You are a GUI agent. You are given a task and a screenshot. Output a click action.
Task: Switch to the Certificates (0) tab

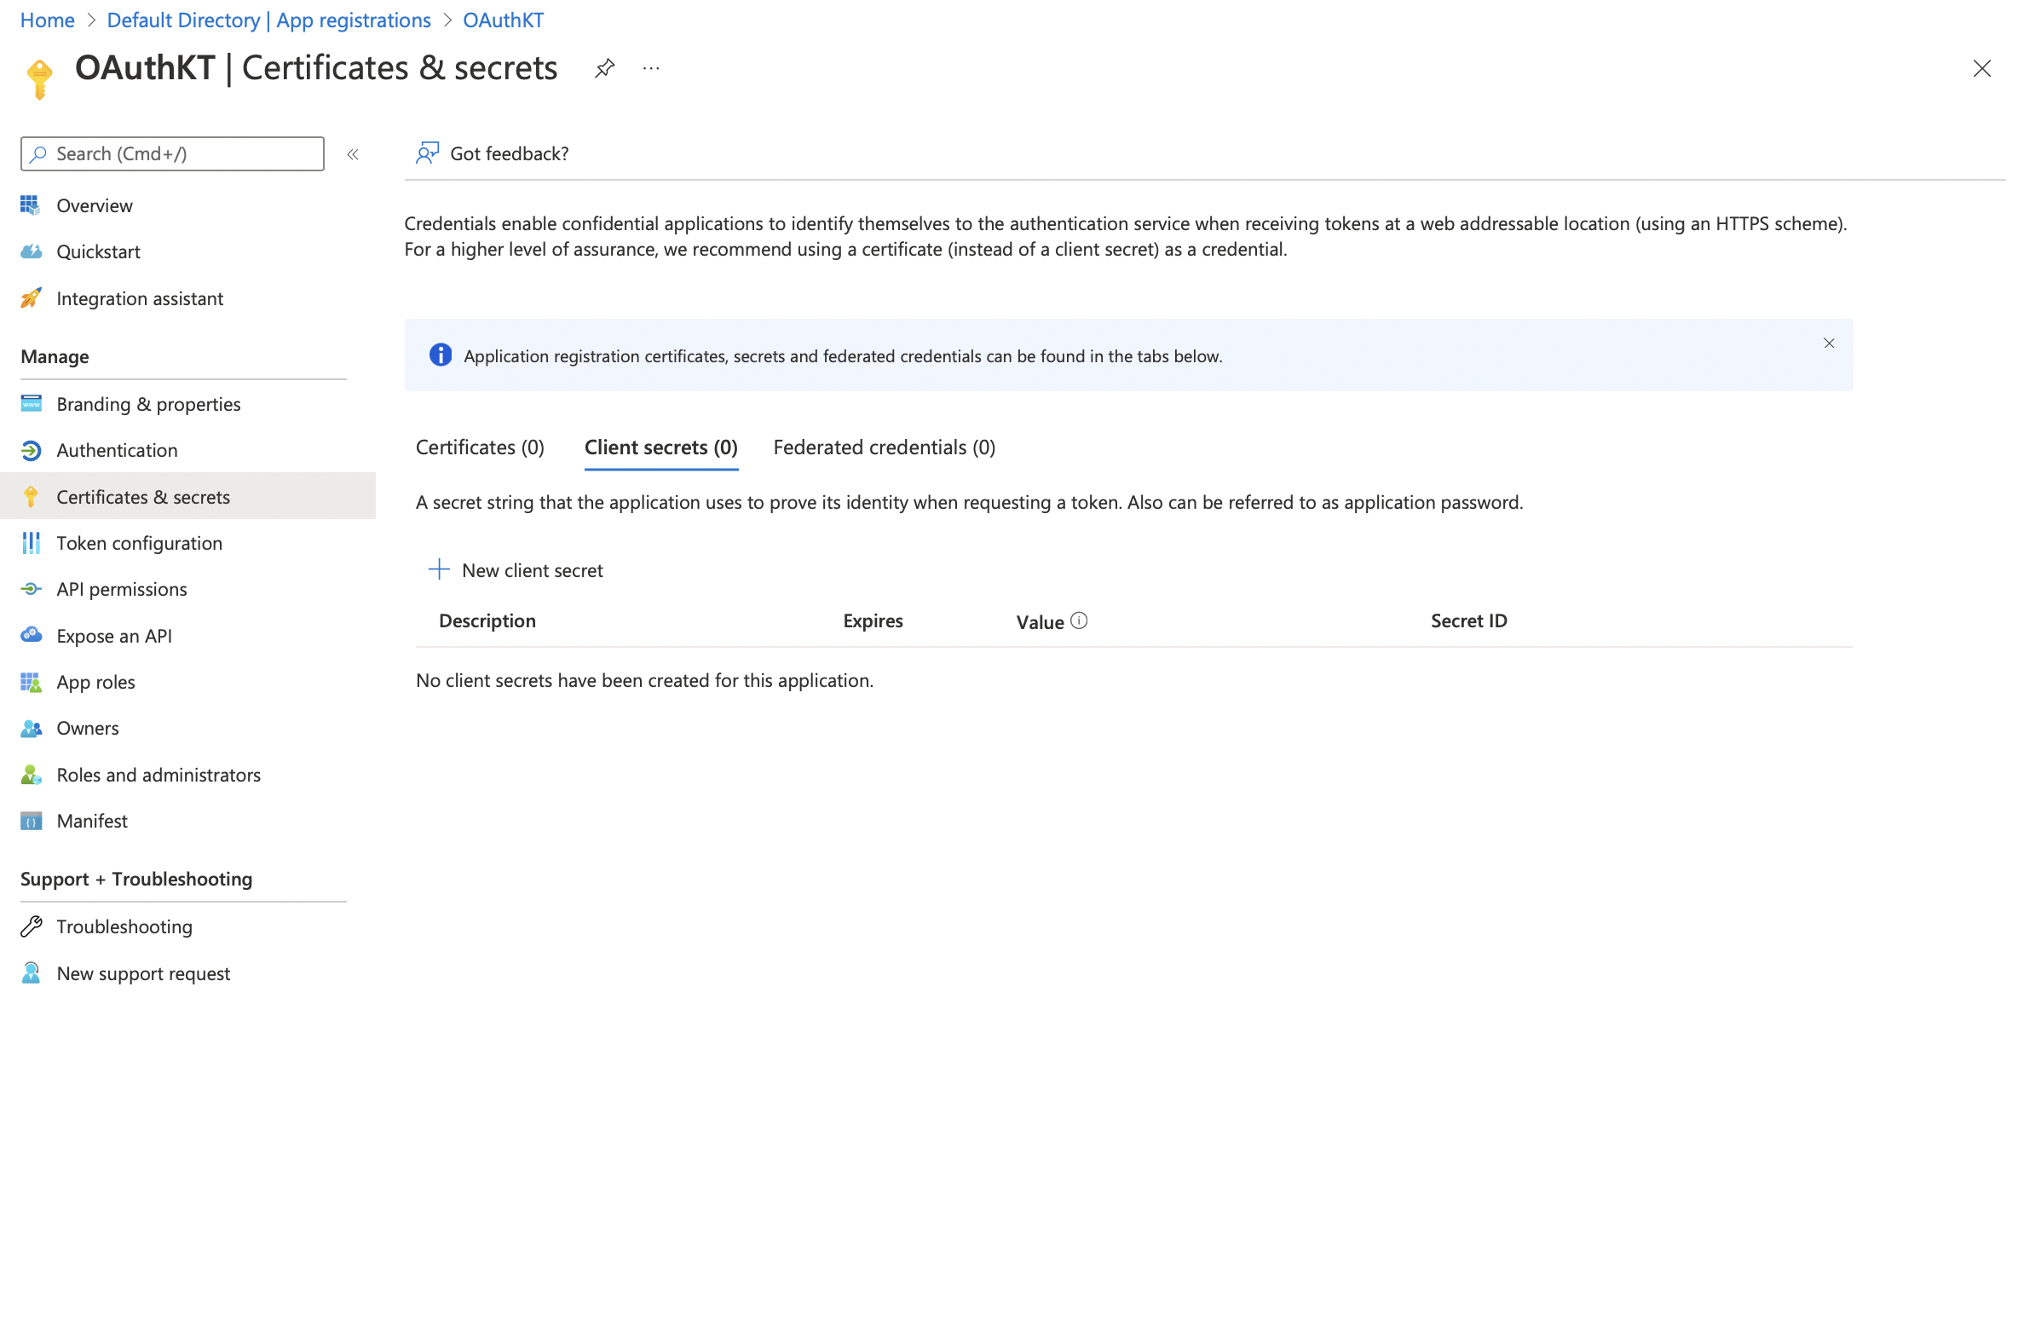[480, 447]
